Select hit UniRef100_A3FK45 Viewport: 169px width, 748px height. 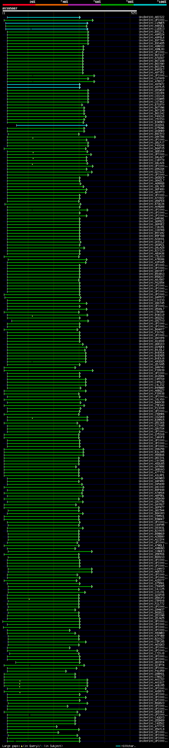click(x=152, y=262)
